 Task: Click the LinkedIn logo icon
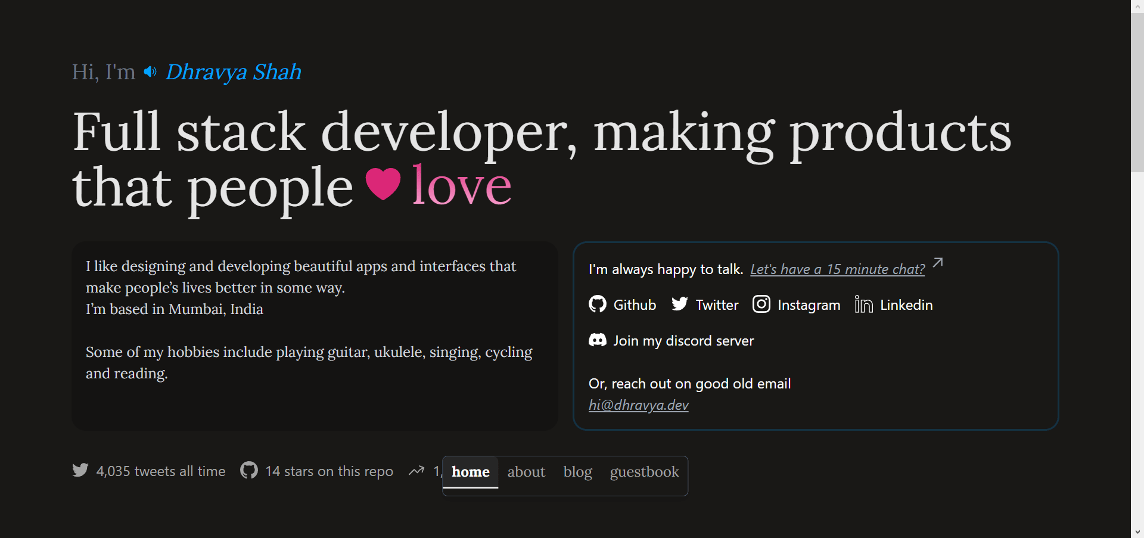click(x=863, y=304)
